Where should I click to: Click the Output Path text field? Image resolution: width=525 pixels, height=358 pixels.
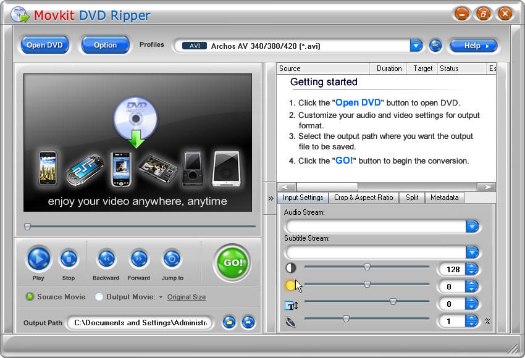(140, 323)
